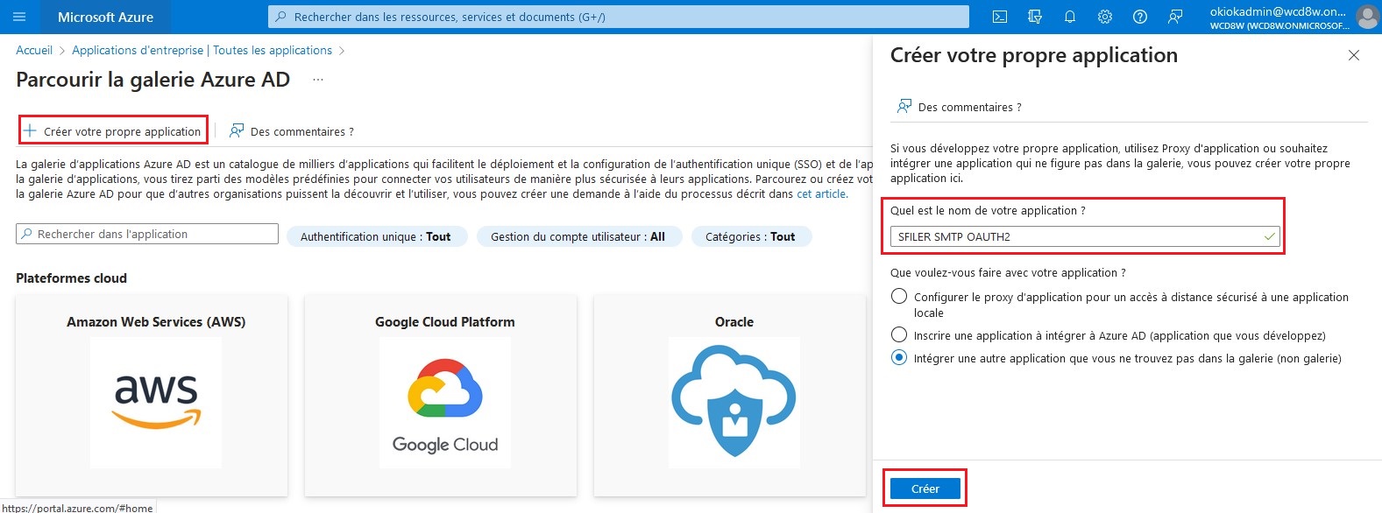1382x513 pixels.
Task: Select the application proxy configuration radio option
Action: [899, 297]
